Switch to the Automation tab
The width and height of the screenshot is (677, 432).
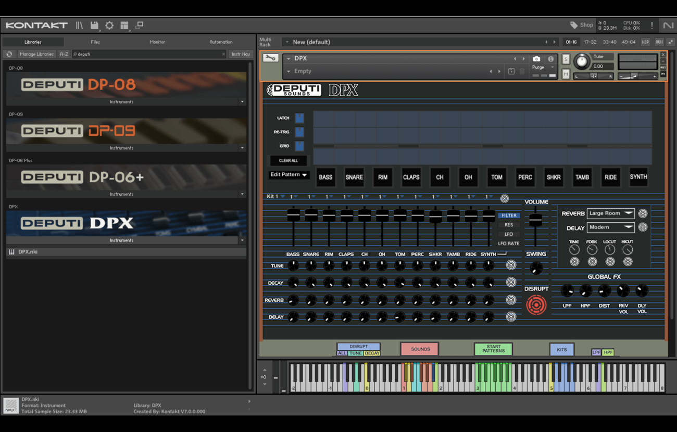click(221, 42)
